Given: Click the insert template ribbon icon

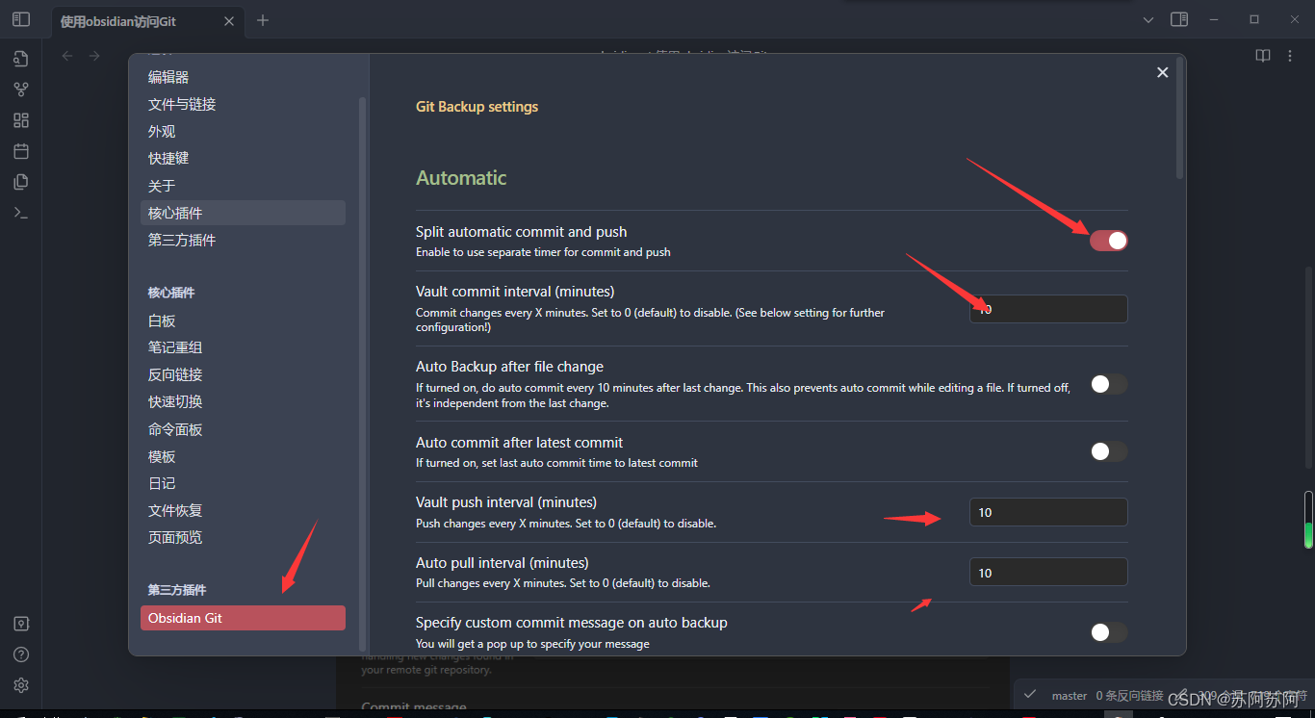Looking at the screenshot, I should pos(21,182).
